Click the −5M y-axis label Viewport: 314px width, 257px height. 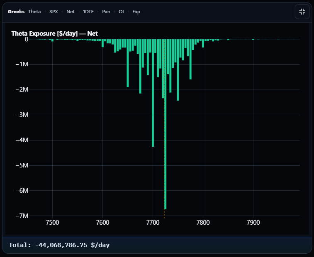coord(22,165)
